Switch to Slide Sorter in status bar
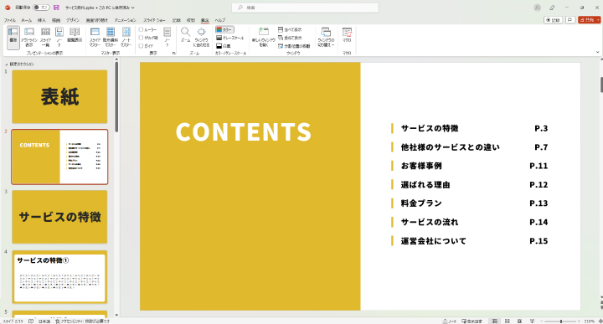The width and height of the screenshot is (603, 324). click(508, 321)
